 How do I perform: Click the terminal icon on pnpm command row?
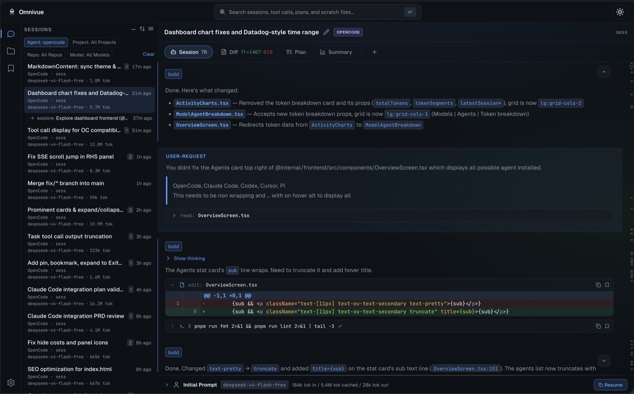[181, 326]
